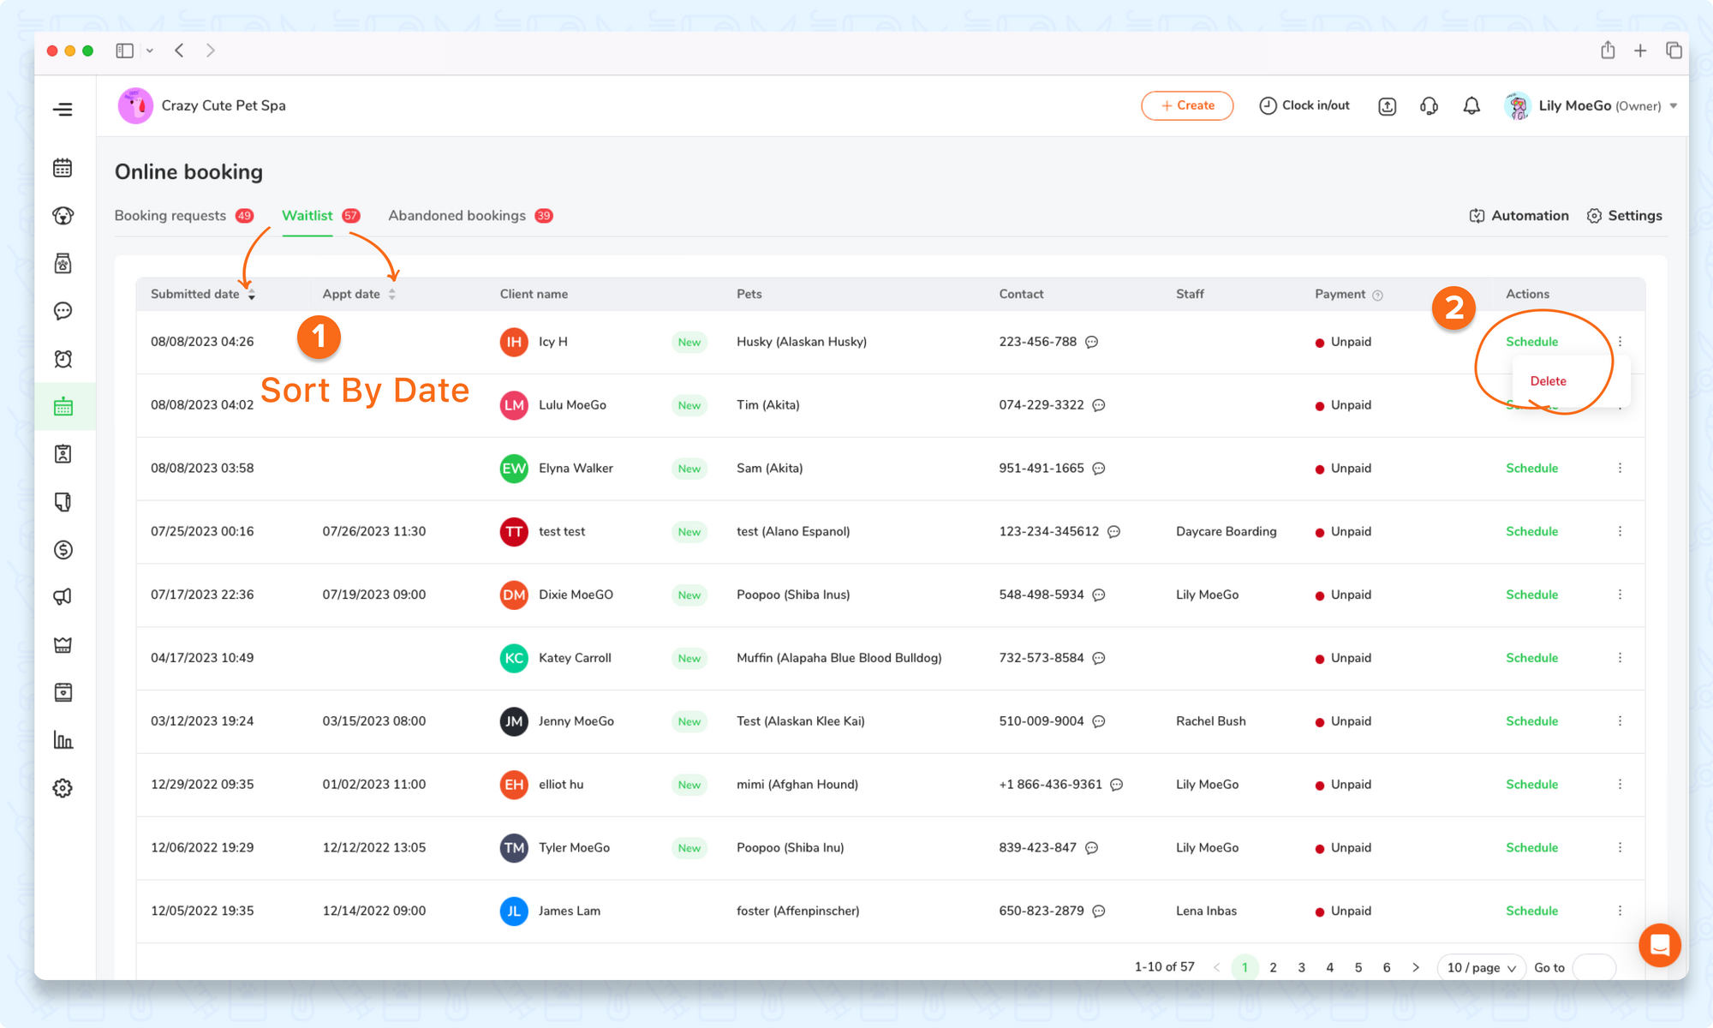Switch to Abandoned bookings tab

[x=457, y=216]
